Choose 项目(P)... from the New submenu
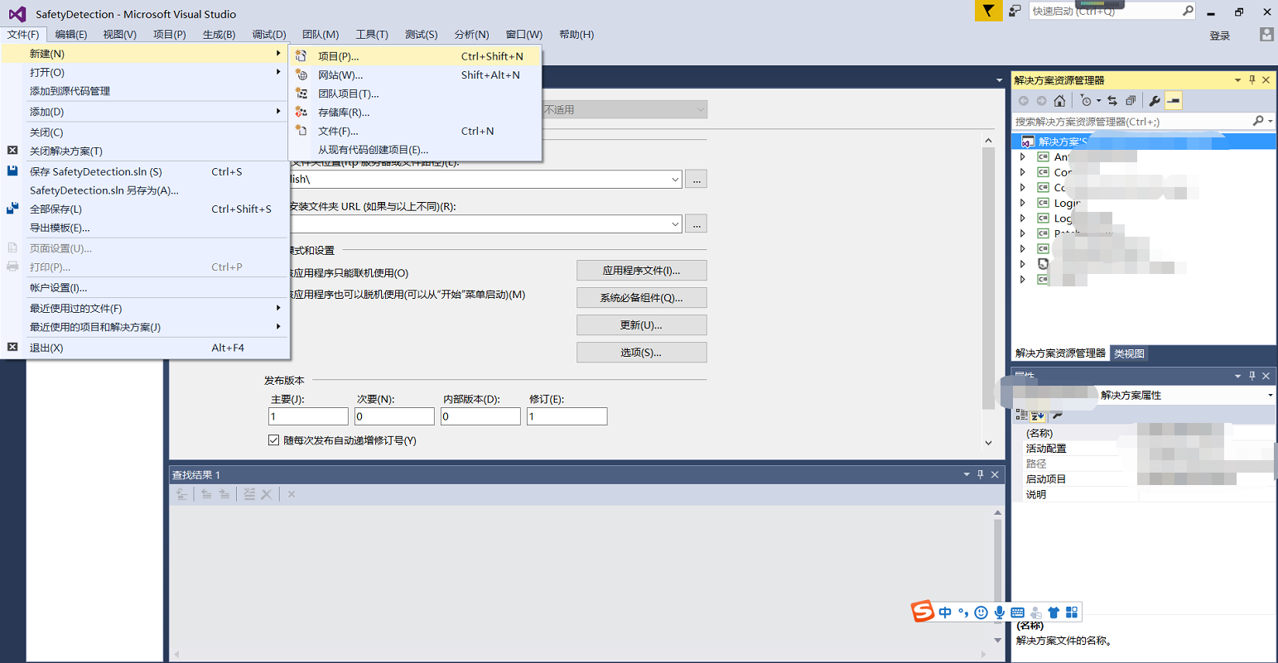This screenshot has width=1278, height=663. (x=339, y=56)
